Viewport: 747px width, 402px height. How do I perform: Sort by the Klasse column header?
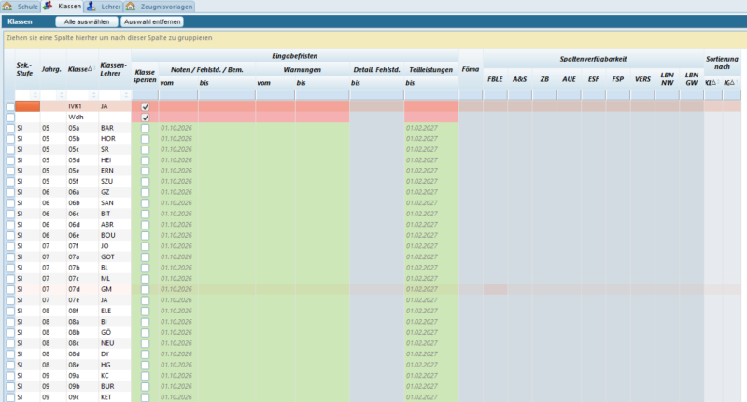click(x=82, y=69)
